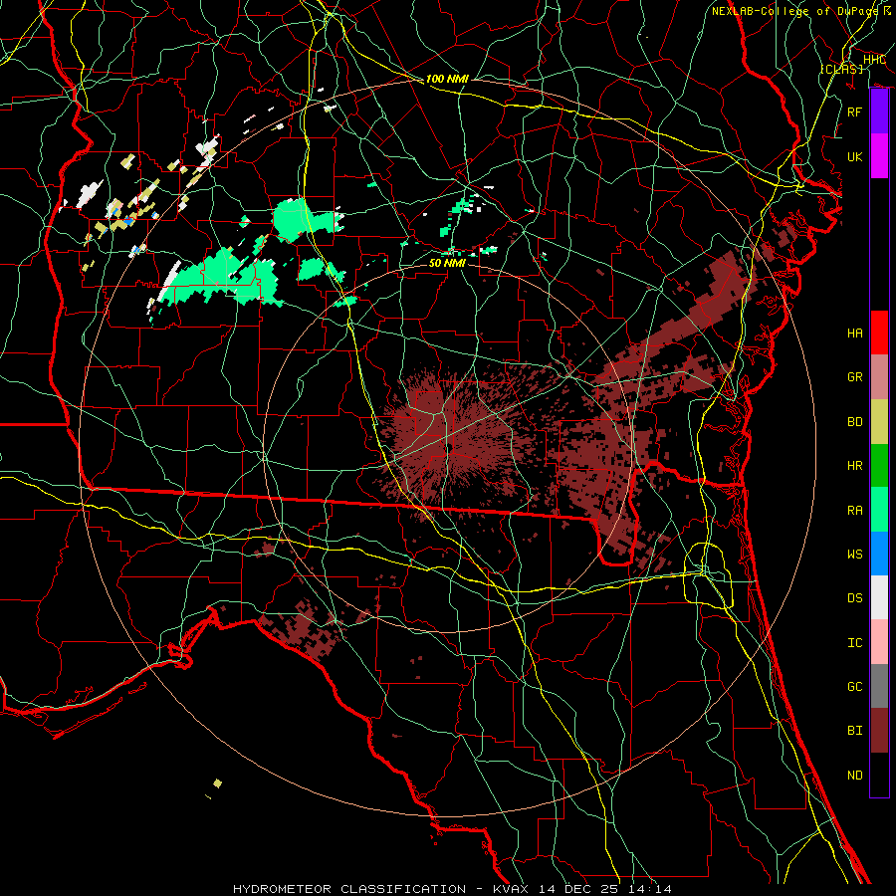Click the brown BI legend swatch
This screenshot has height=896, width=896.
point(879,731)
